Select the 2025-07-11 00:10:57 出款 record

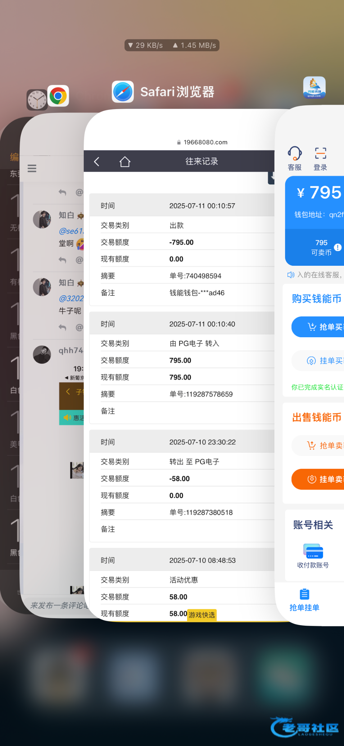(182, 249)
